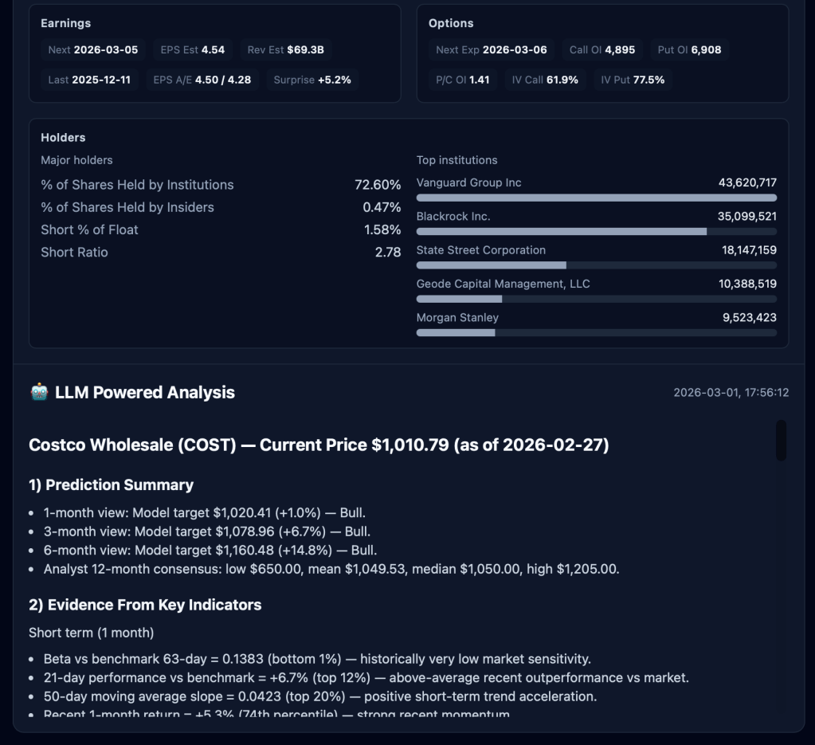Viewport: 815px width, 745px height.
Task: Select the State Street Corporation bar
Action: pyautogui.click(x=596, y=265)
